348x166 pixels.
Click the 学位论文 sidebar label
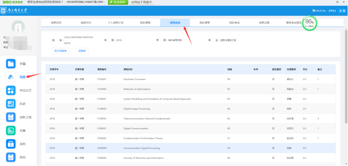pyautogui.click(x=25, y=91)
